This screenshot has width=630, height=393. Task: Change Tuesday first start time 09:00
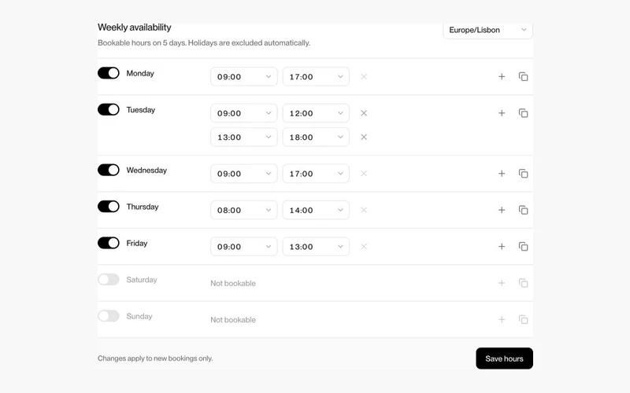coord(244,113)
